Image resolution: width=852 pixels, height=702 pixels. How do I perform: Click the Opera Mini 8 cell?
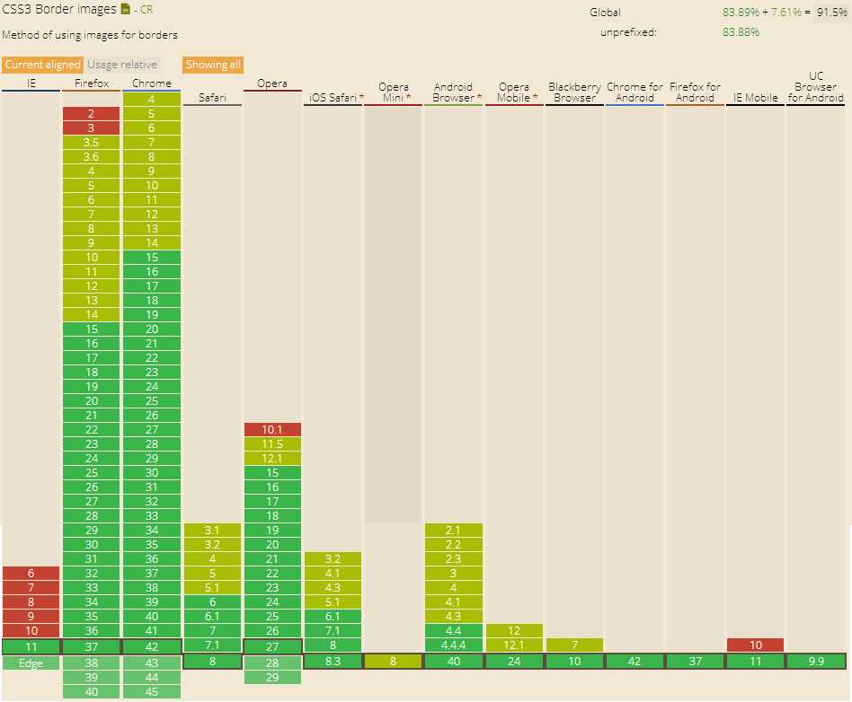point(393,662)
